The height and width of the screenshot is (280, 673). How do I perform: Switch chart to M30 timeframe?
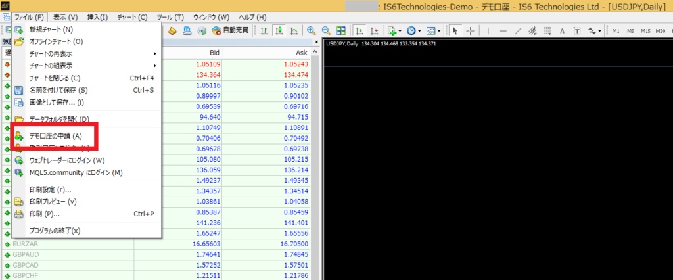[x=661, y=31]
